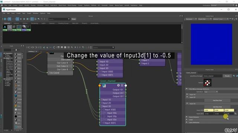This screenshot has height=133, width=238.
Task: Expand the Node Behavior section
Action: click(187, 117)
